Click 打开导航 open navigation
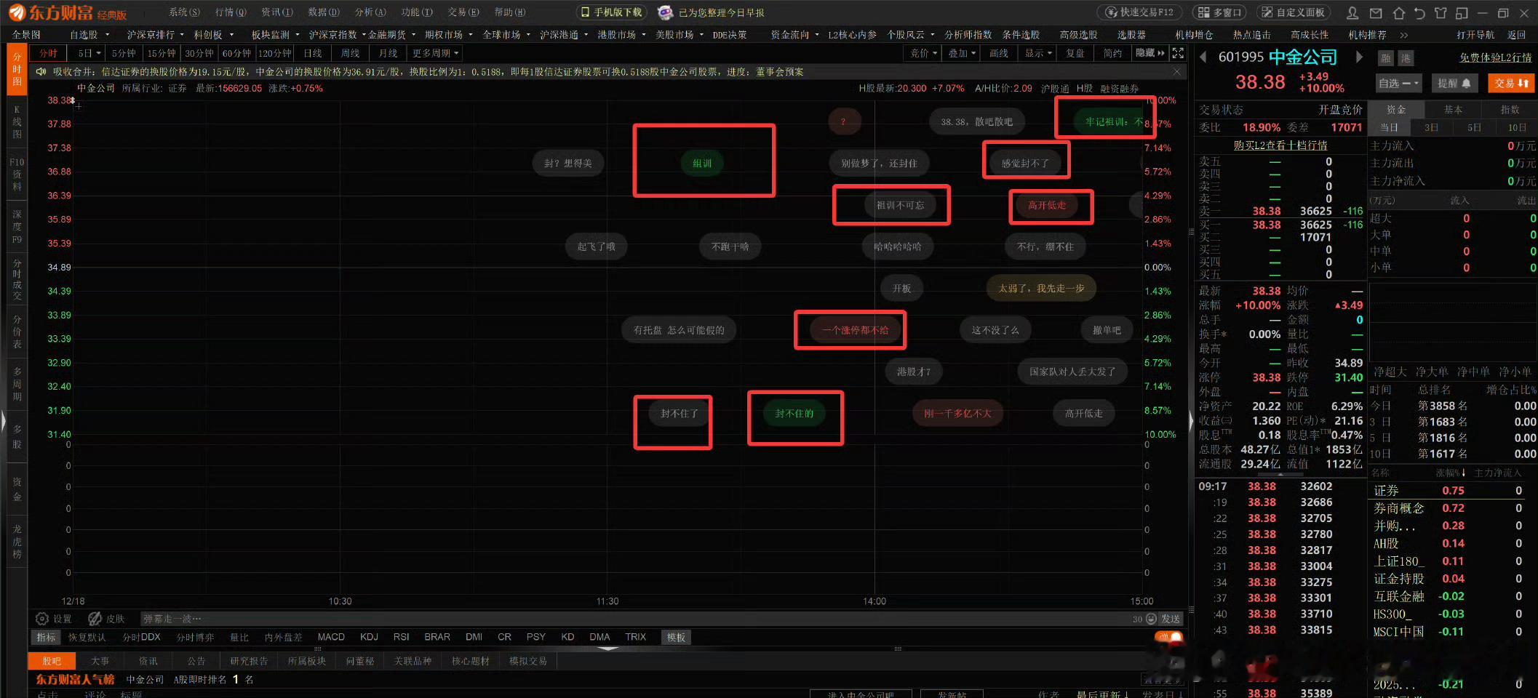This screenshot has width=1538, height=698. [x=1475, y=35]
